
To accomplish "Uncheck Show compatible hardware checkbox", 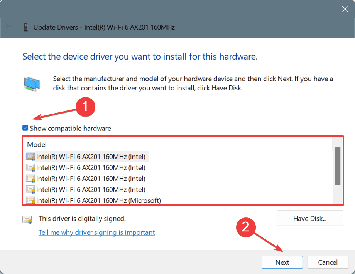I will pos(25,128).
